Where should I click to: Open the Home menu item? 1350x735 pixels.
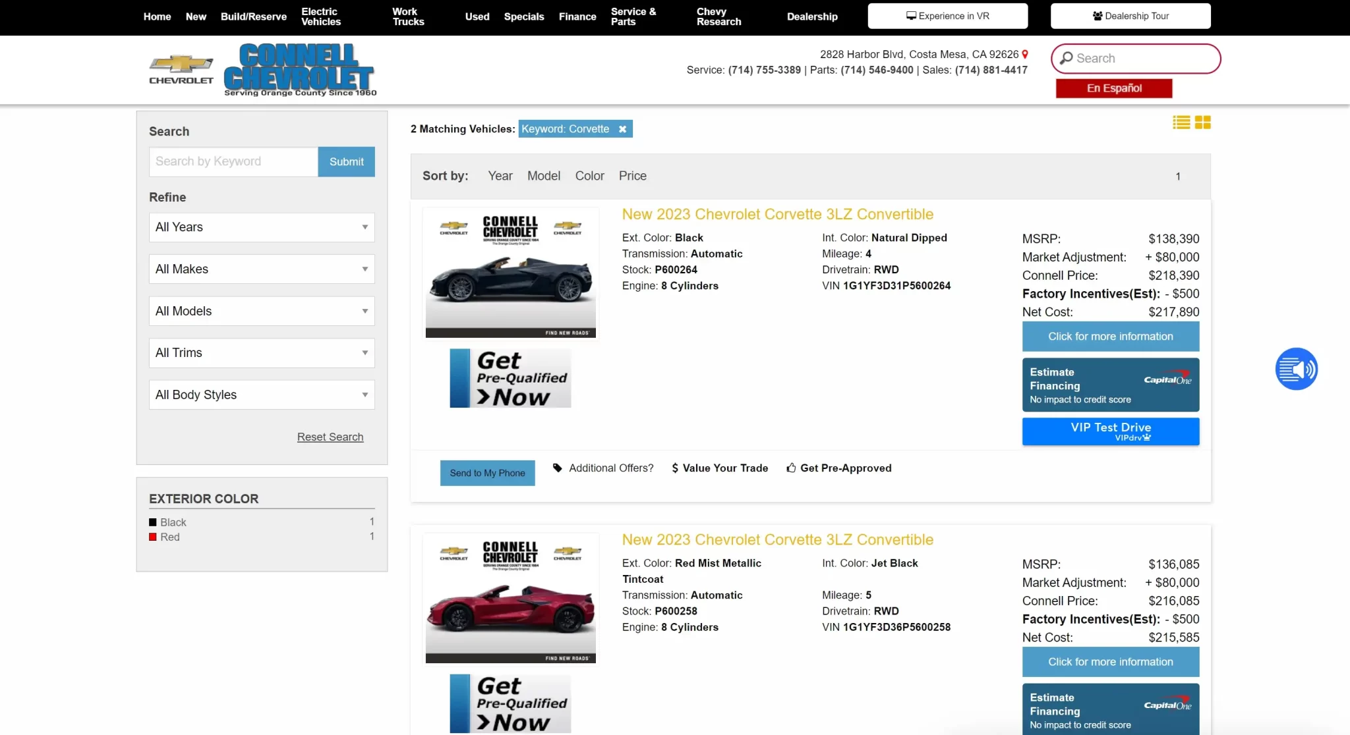(x=157, y=16)
